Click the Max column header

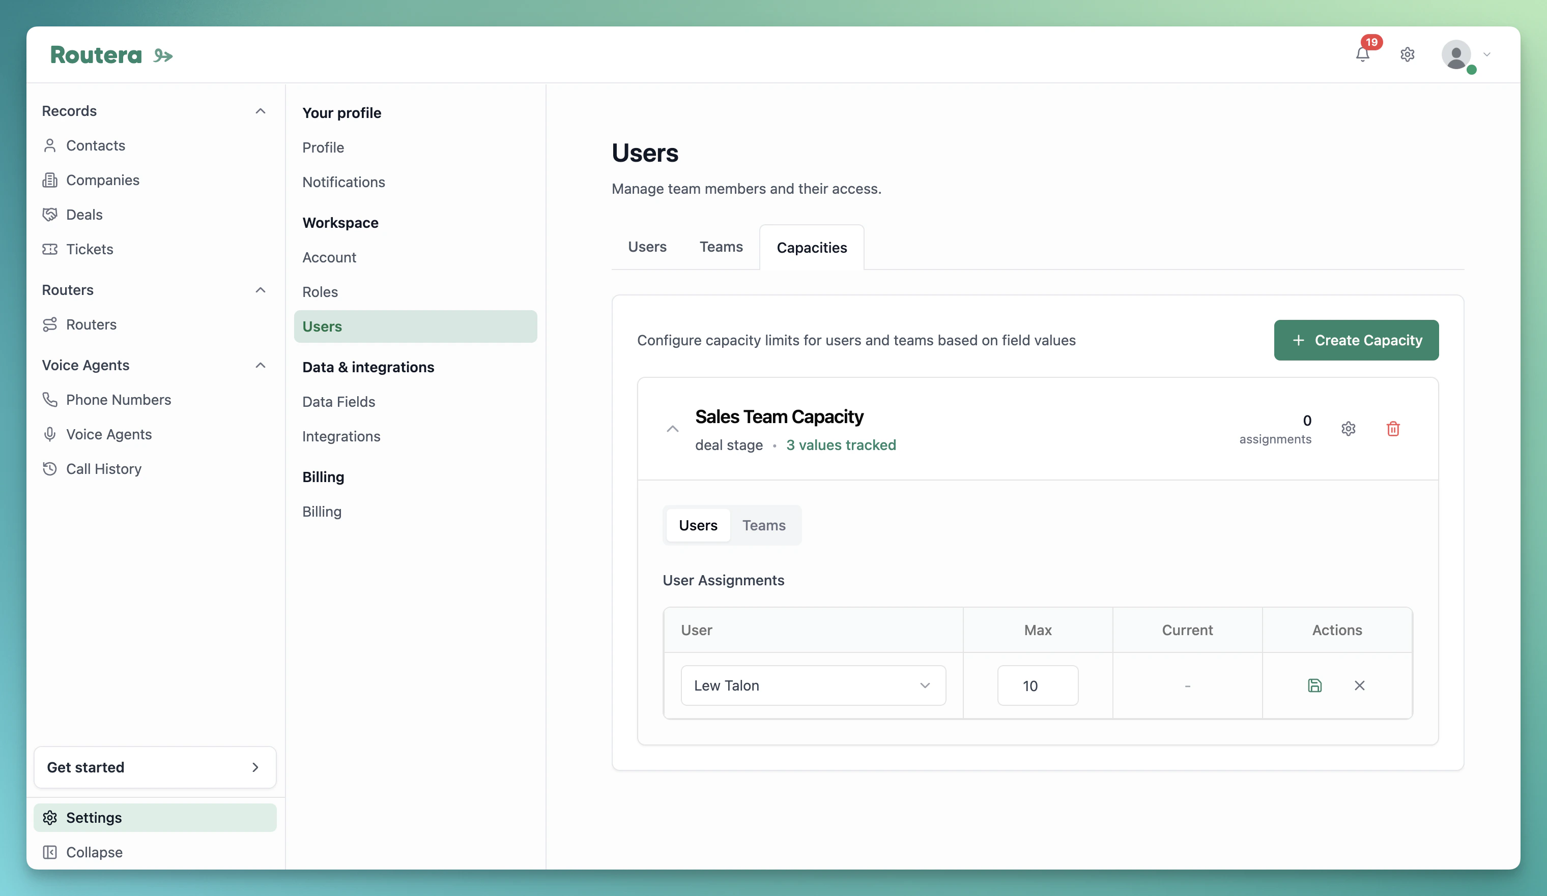[1038, 630]
